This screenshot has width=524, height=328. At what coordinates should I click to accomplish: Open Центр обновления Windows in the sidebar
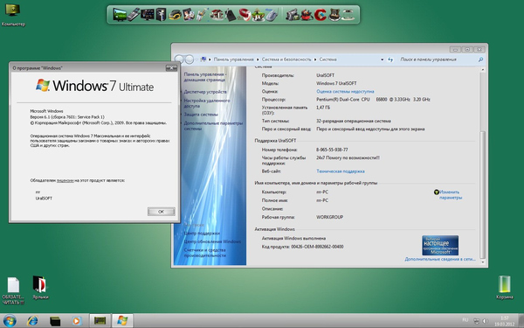[x=212, y=241]
